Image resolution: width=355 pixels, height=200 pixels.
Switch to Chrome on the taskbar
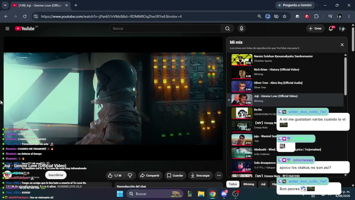point(212,194)
